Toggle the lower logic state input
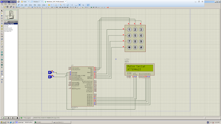Screen dimensions: 221x124 (x=50, y=77)
